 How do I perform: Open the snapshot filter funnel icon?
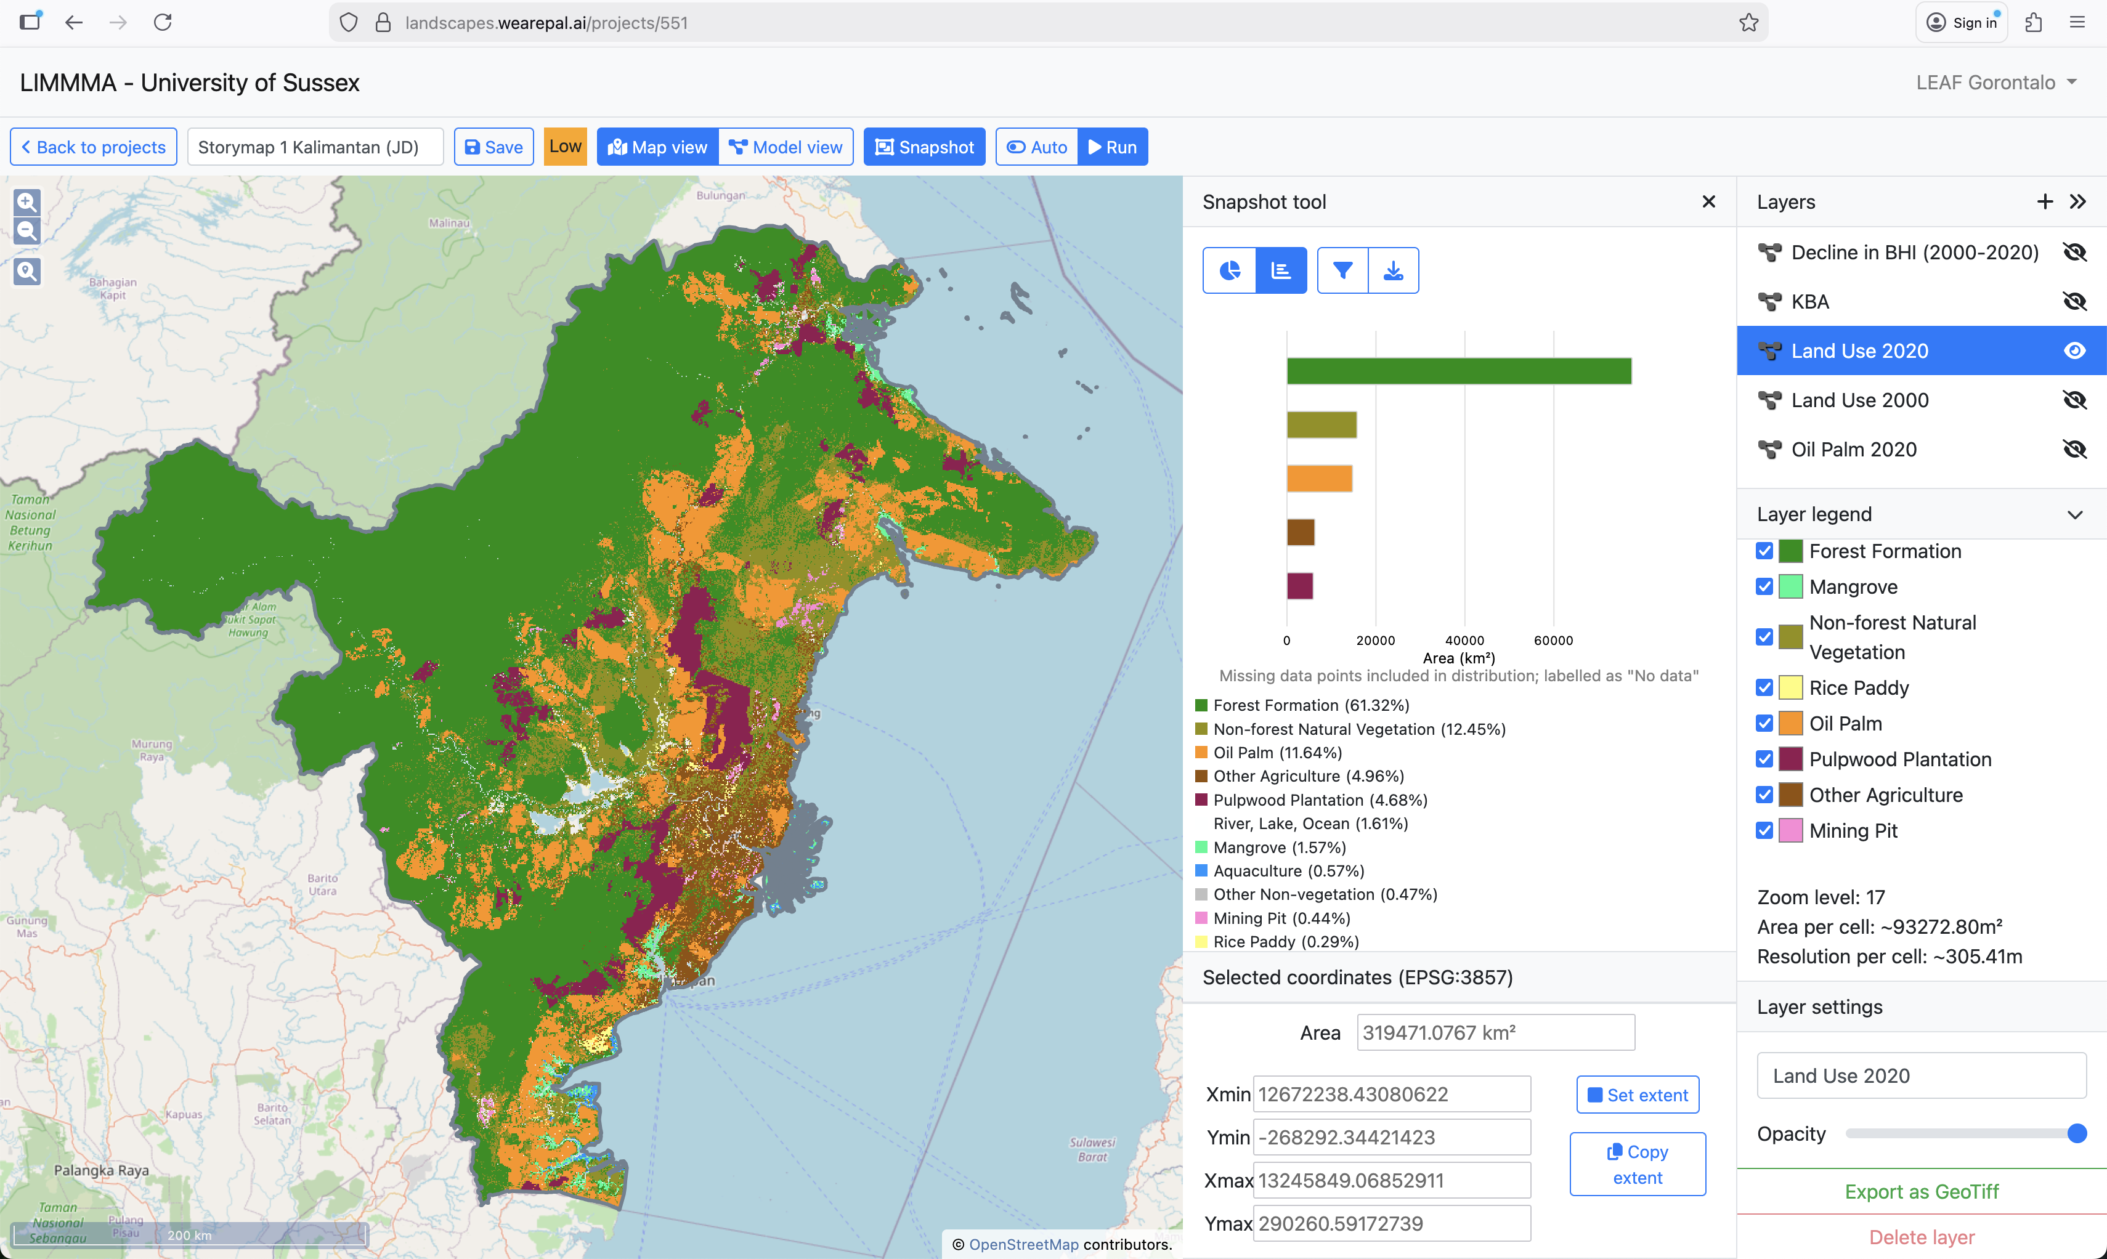click(x=1342, y=270)
